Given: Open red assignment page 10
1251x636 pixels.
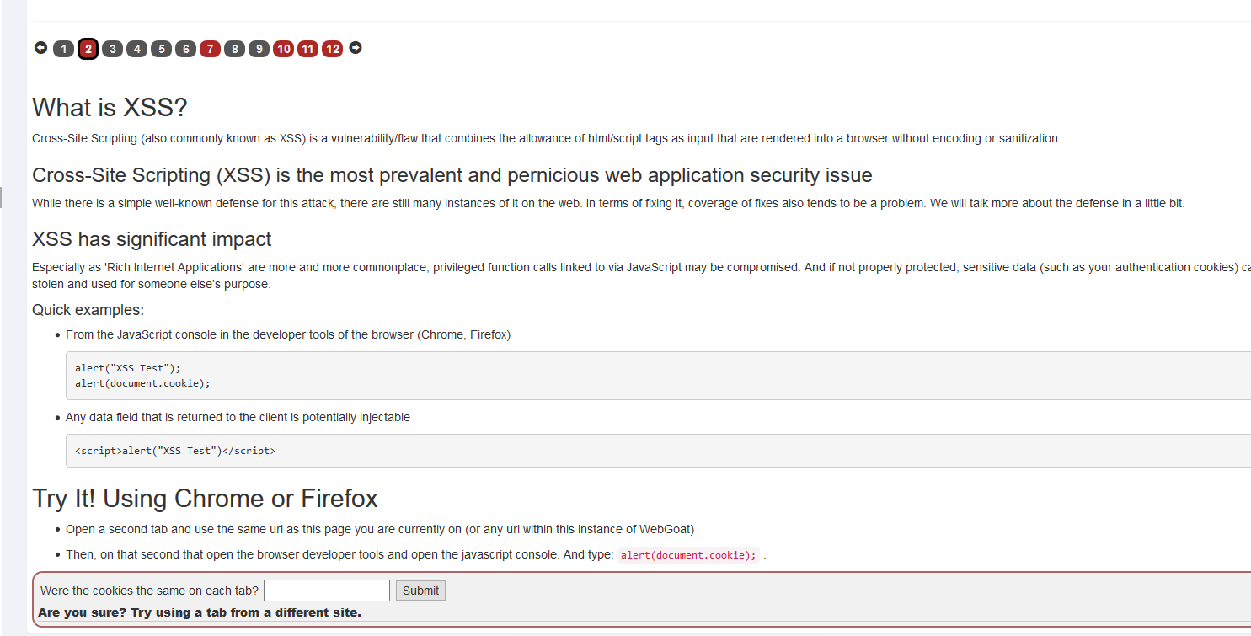Looking at the screenshot, I should click(x=284, y=49).
